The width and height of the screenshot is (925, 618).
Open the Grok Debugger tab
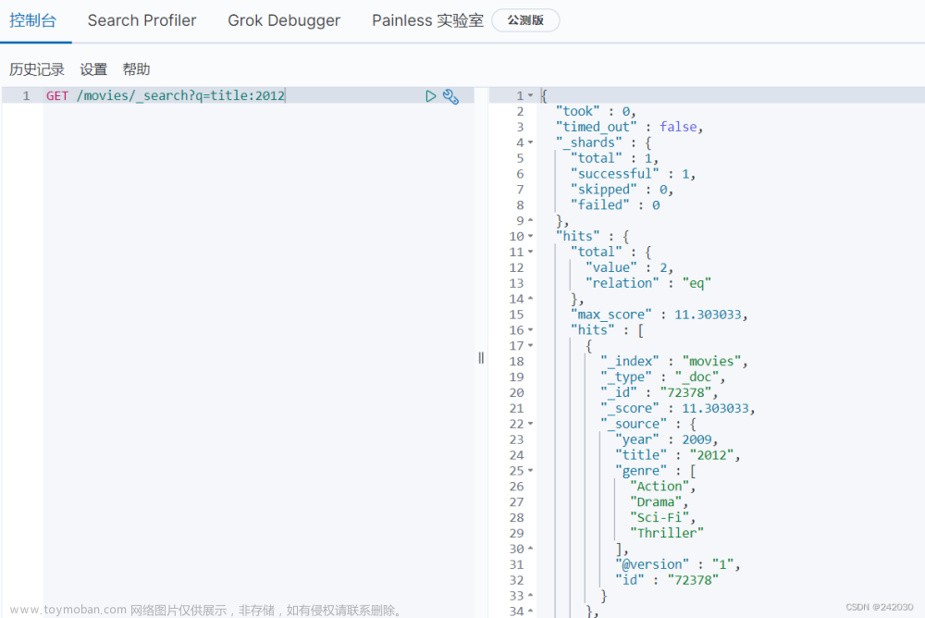coord(284,20)
